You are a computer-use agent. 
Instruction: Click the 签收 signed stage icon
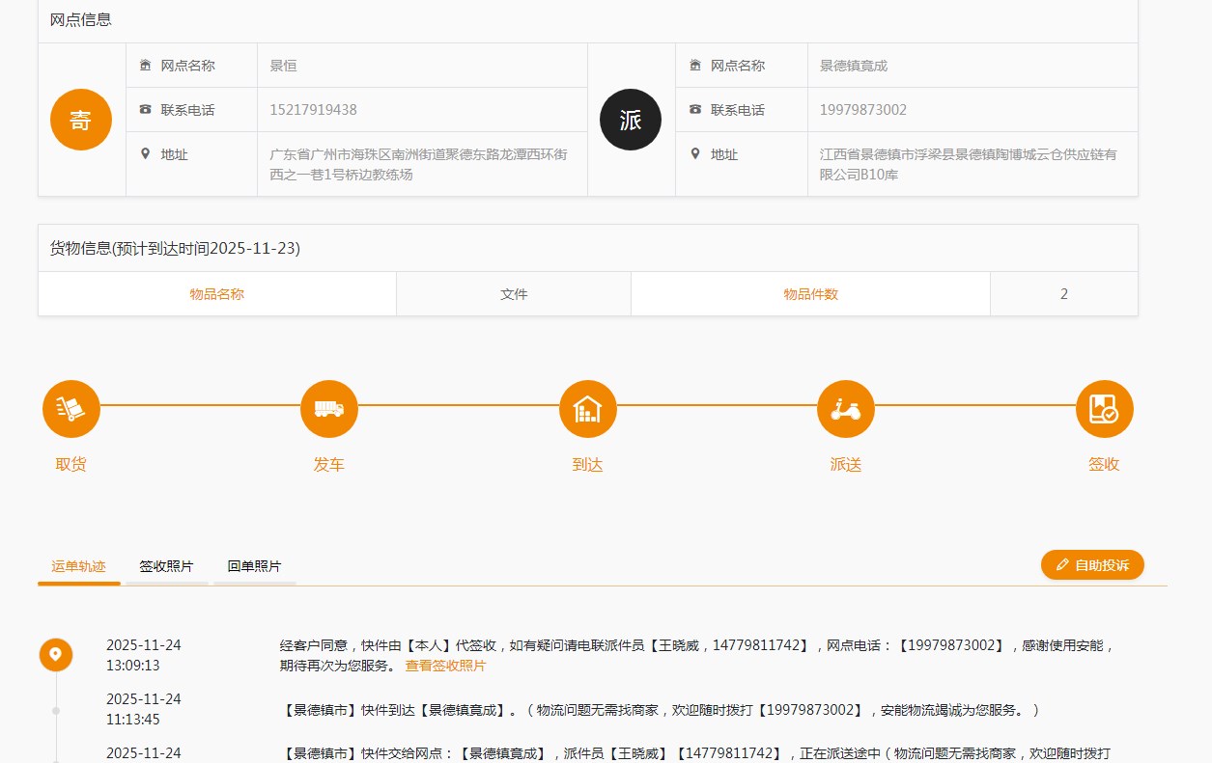click(x=1104, y=409)
